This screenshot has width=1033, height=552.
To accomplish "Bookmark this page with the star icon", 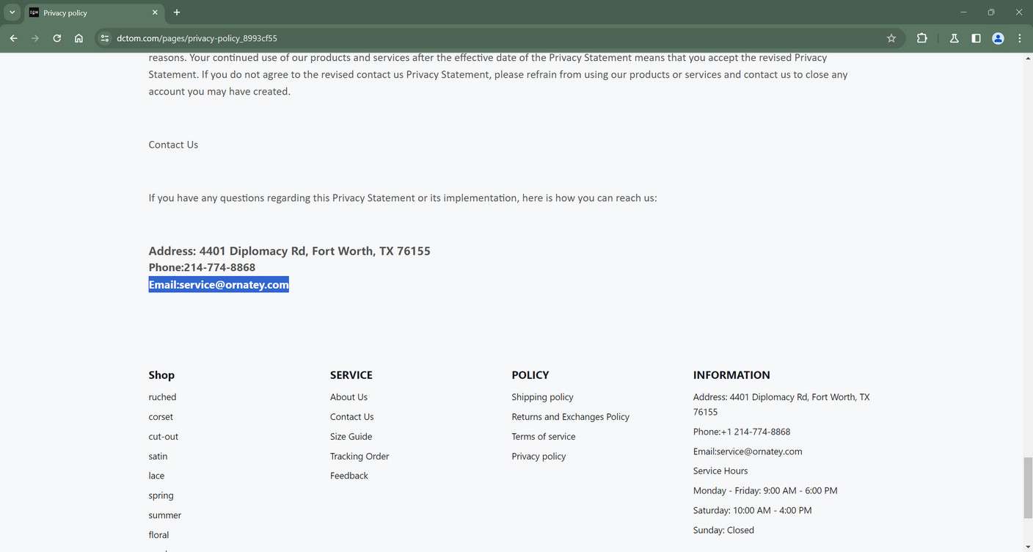I will [891, 38].
